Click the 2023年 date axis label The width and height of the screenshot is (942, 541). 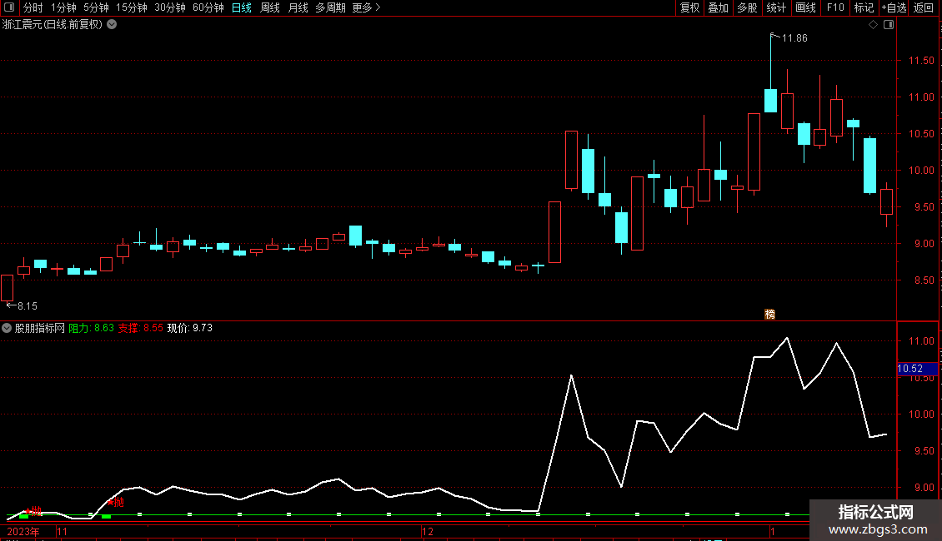point(23,531)
